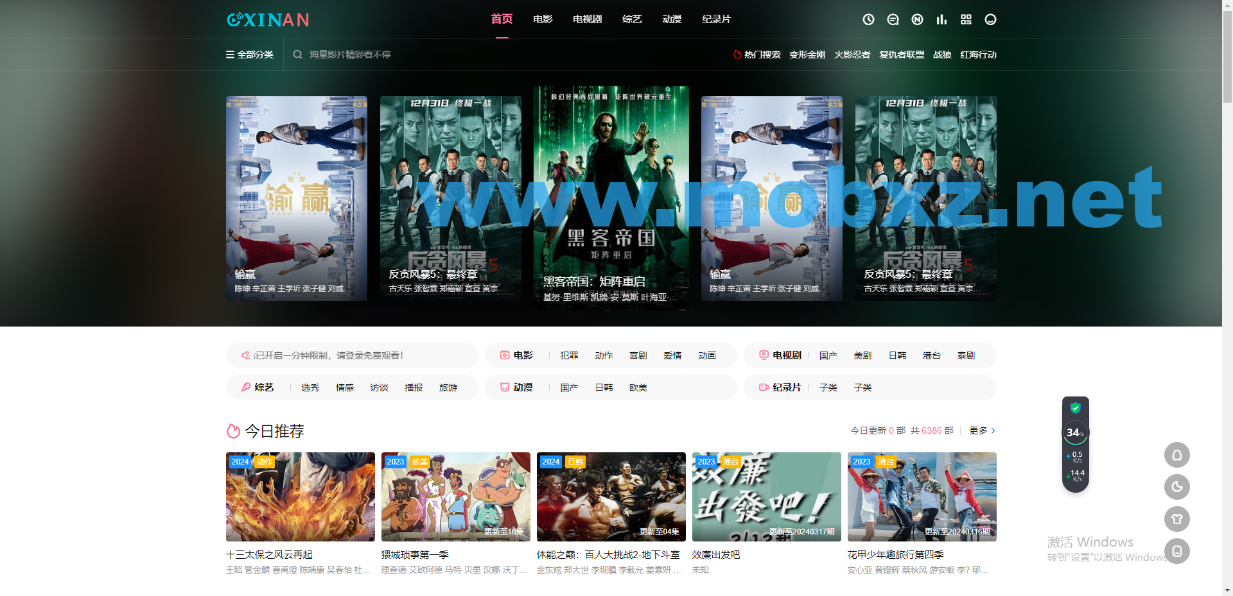Open 十三太保之风云再起 thumbnail
This screenshot has height=596, width=1233.
click(x=301, y=497)
